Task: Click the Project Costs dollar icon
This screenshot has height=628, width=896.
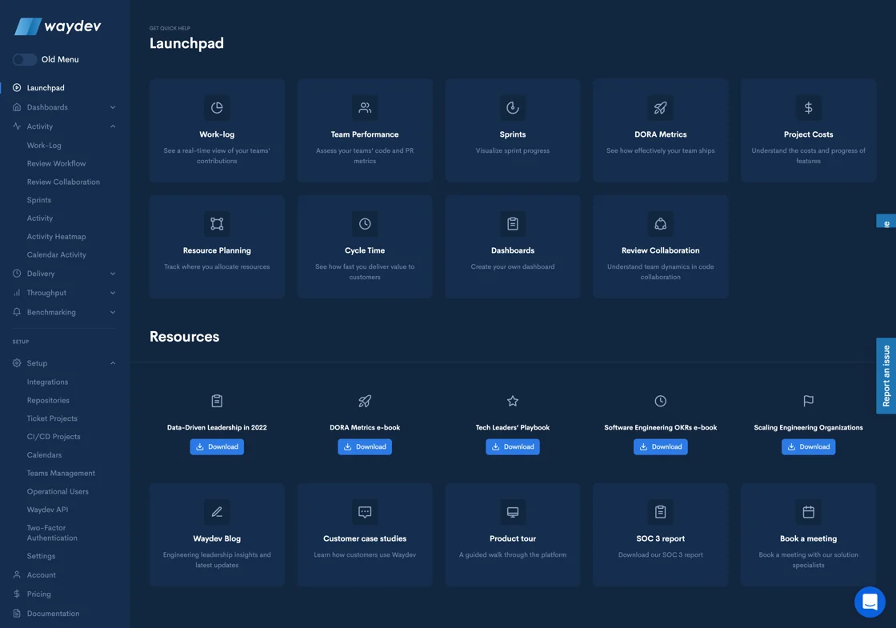Action: tap(808, 107)
